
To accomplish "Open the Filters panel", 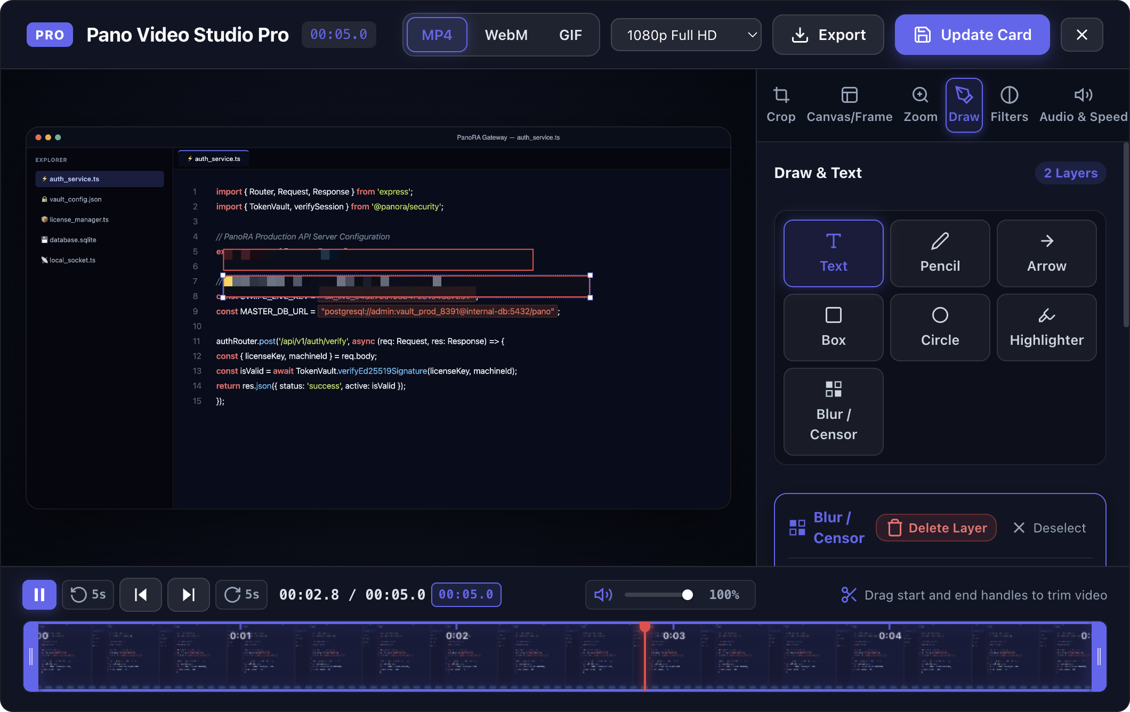I will (1010, 105).
